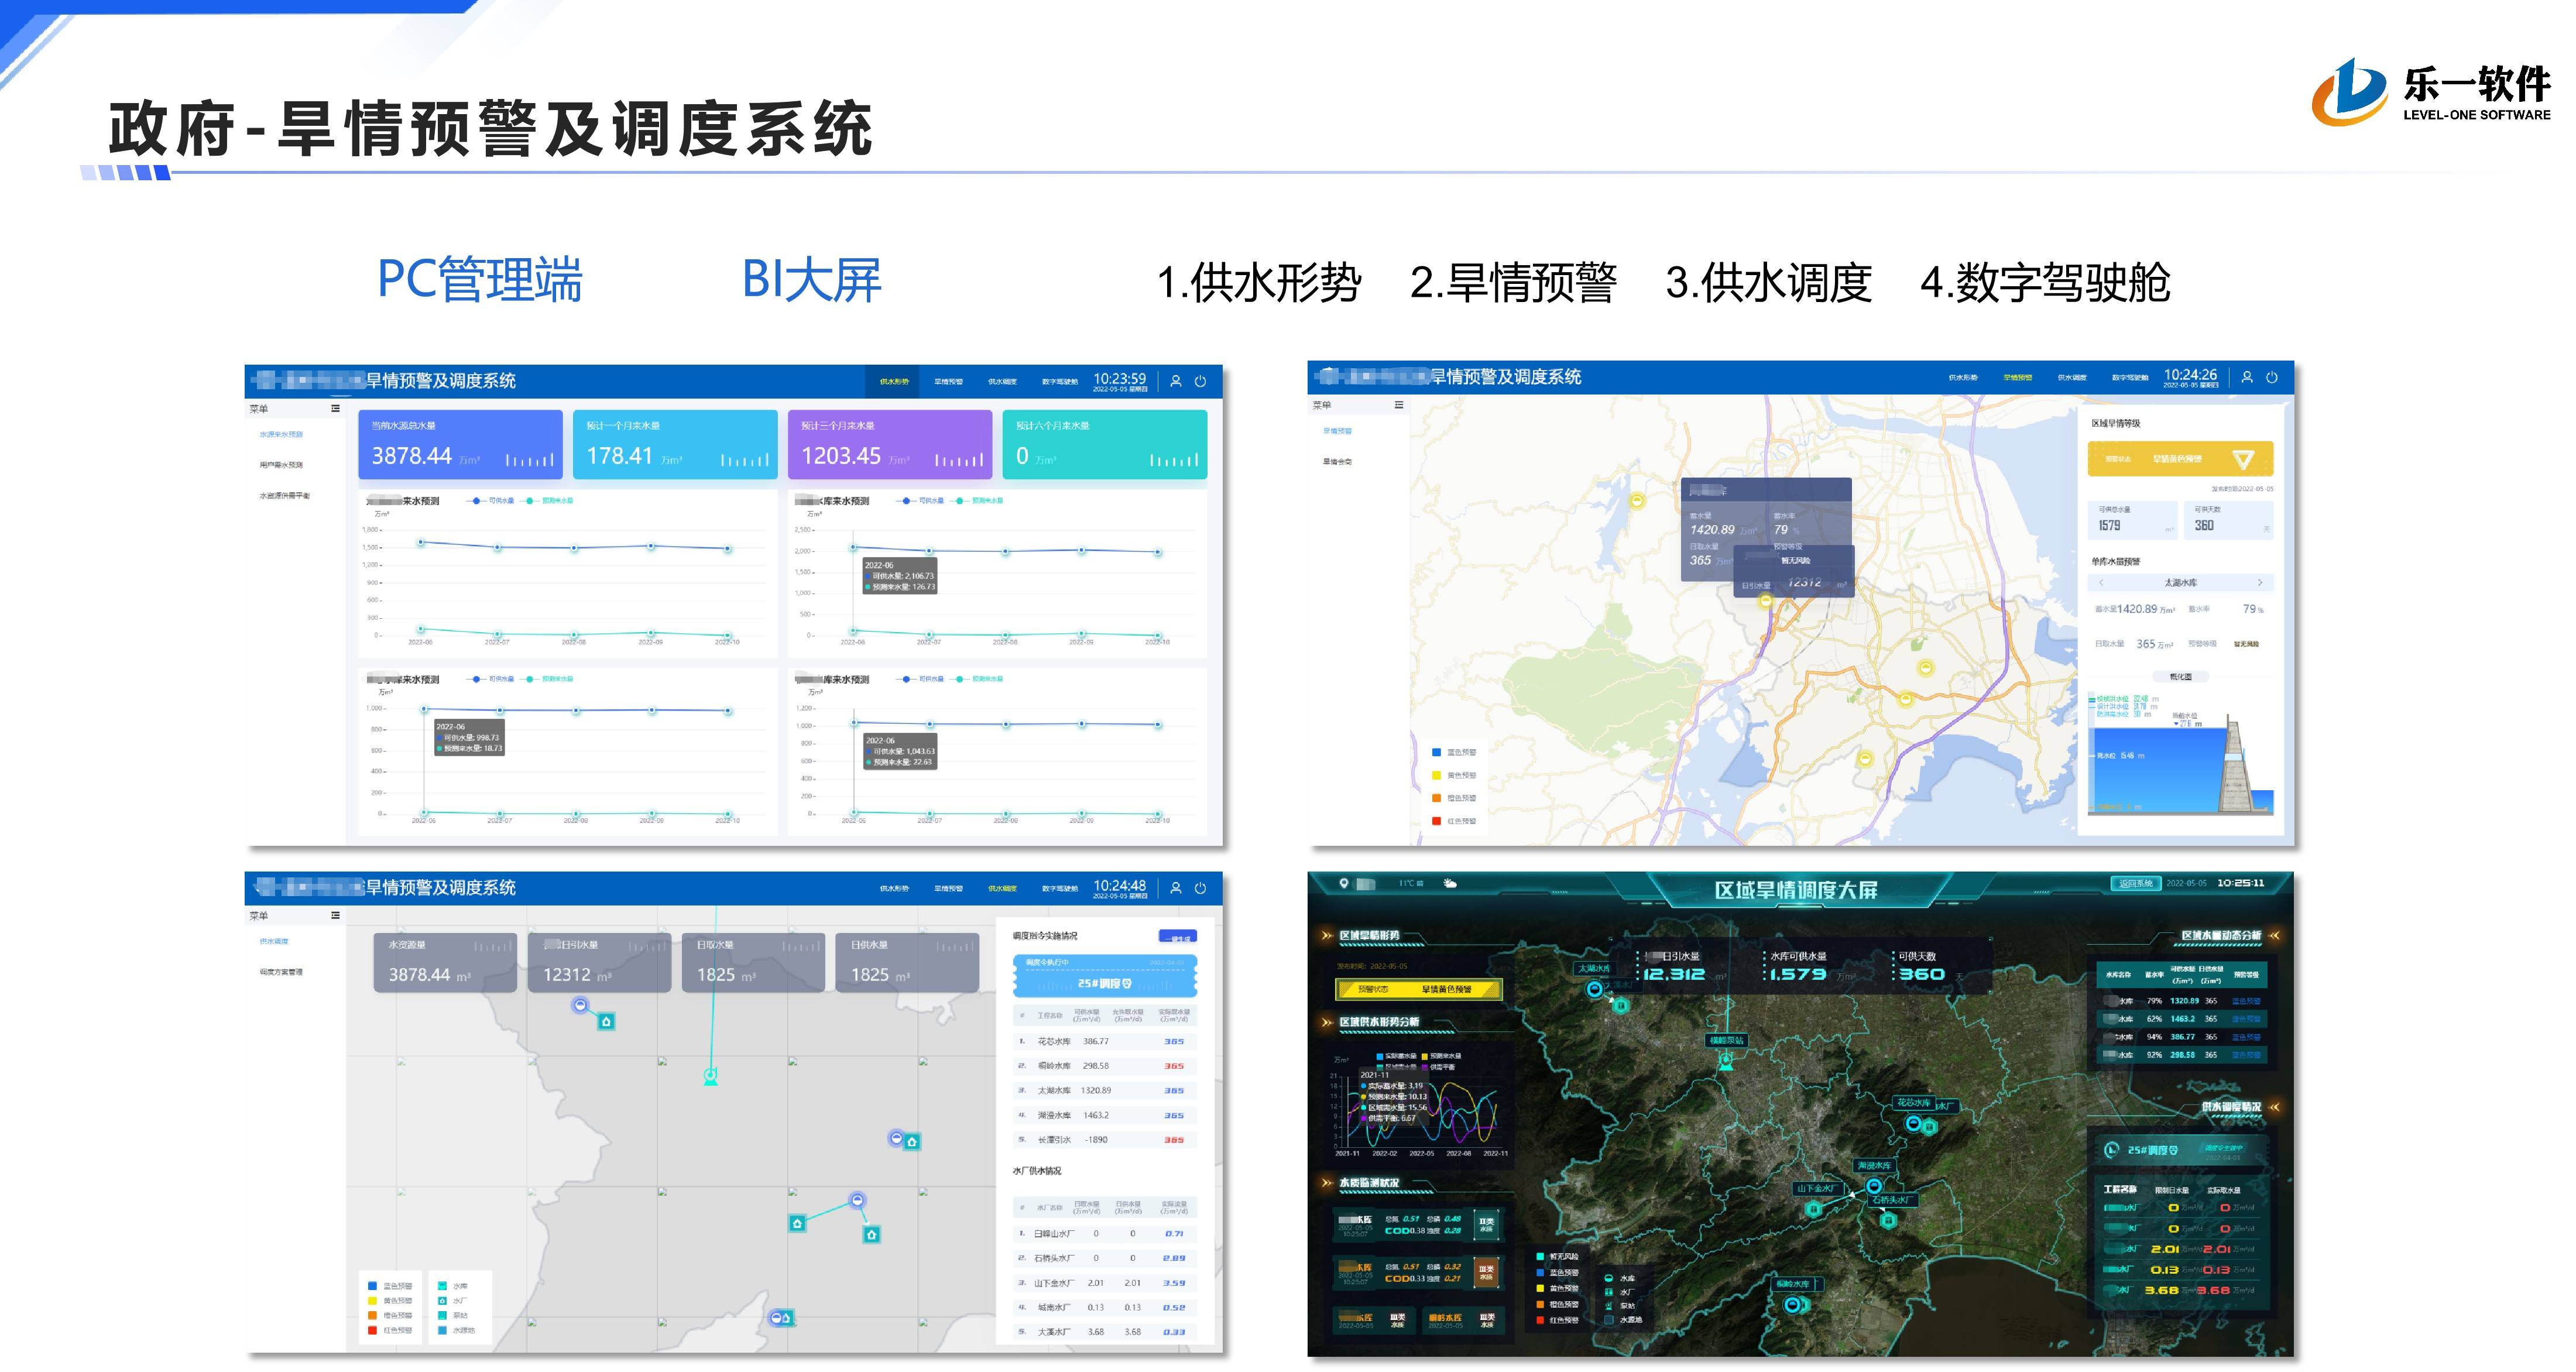The height and width of the screenshot is (1372, 2576).
Task: Click the 蓝色预警 swatch in drought map legend
Action: 1437,752
